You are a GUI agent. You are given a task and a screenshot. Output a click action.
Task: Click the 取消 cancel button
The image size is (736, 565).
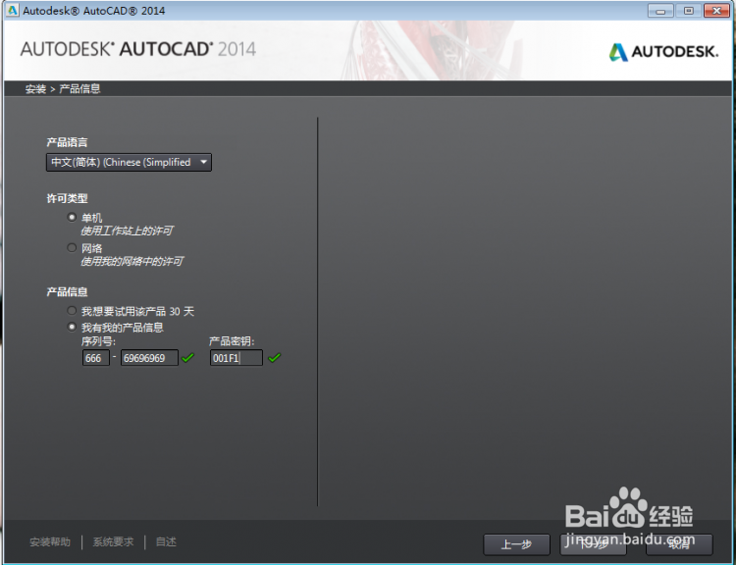point(679,544)
